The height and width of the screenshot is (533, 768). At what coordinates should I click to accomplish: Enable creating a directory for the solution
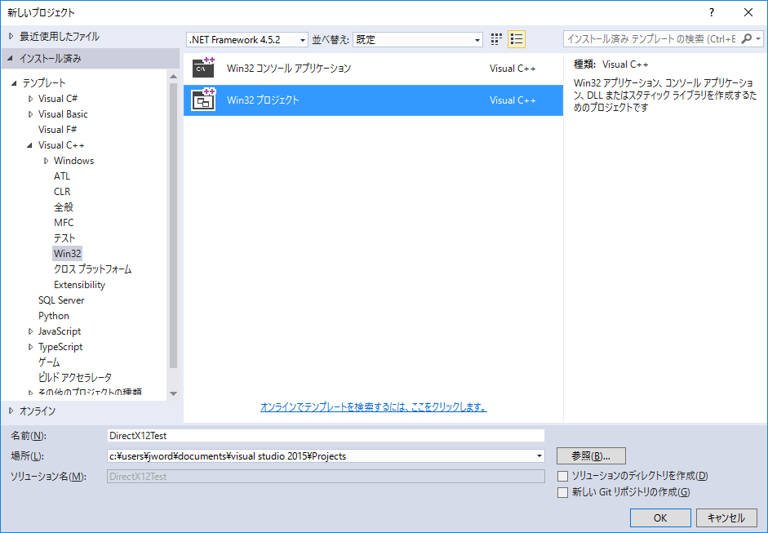pos(562,476)
